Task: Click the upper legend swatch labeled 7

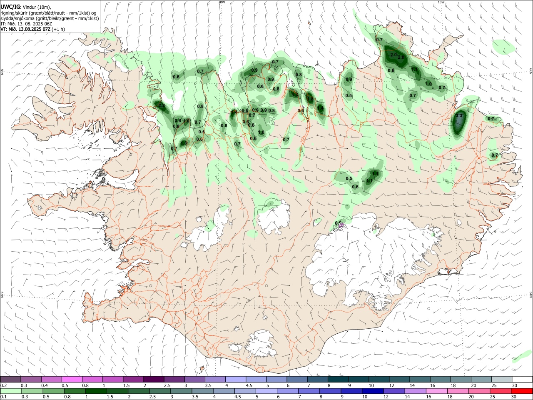Action: point(317,380)
